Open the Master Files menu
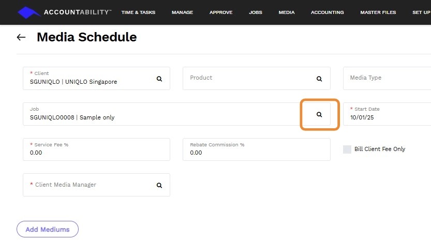 click(x=378, y=12)
